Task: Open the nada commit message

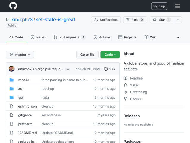Action: pos(45,97)
